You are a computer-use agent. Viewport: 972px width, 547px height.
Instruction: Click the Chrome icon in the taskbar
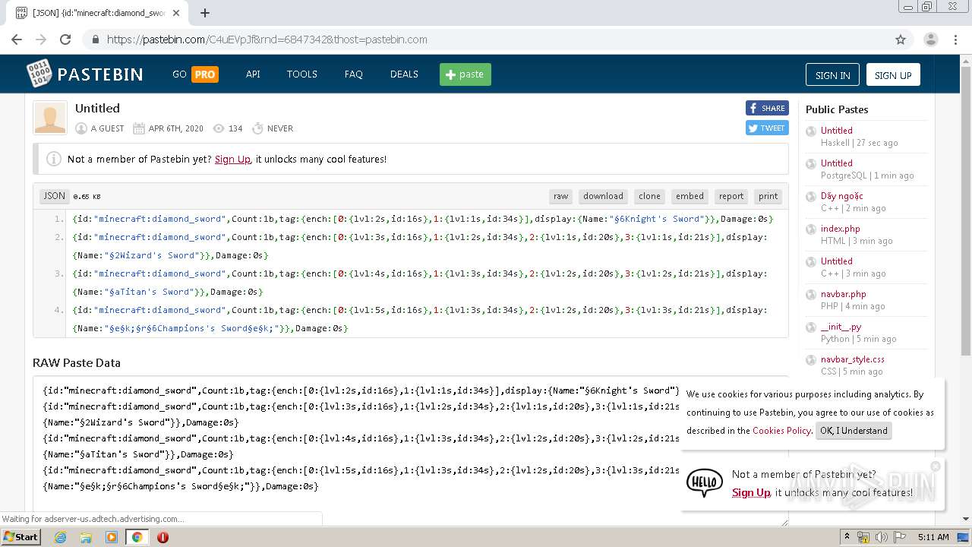coord(137,537)
